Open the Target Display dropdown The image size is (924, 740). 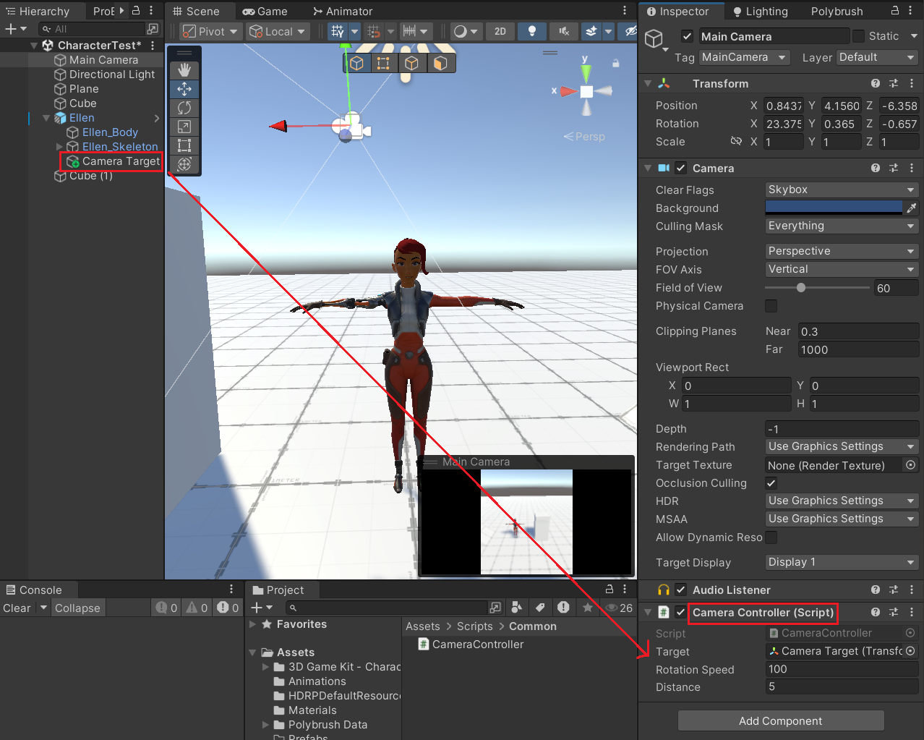[x=842, y=562]
